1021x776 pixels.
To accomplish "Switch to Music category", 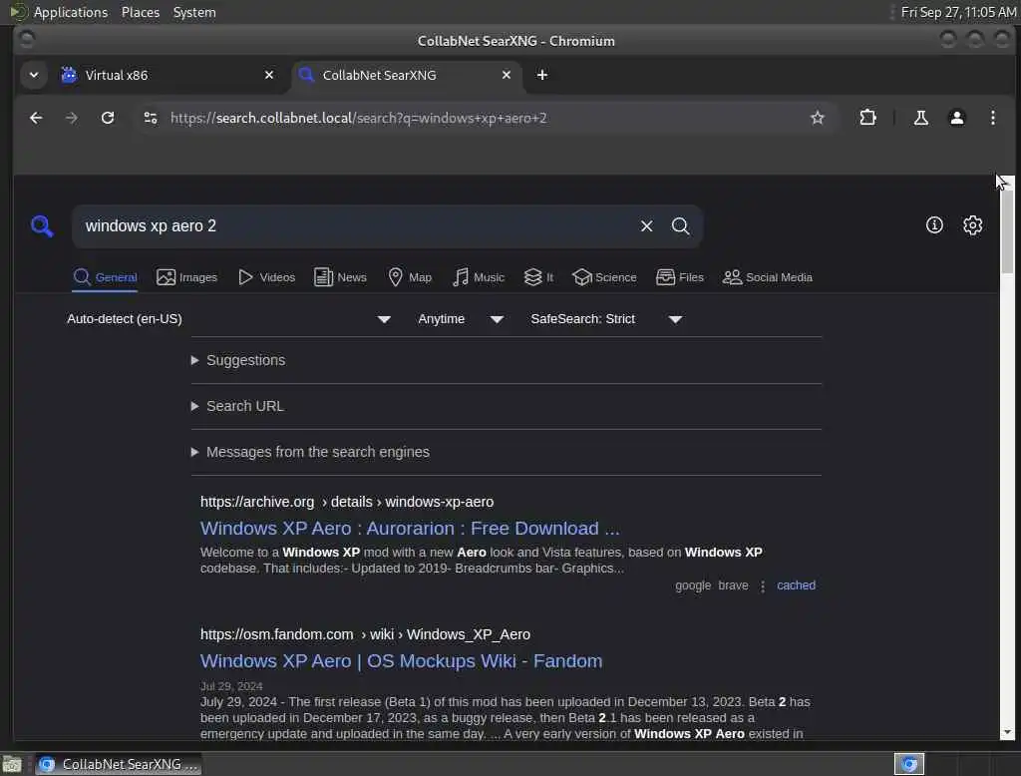I will click(479, 277).
